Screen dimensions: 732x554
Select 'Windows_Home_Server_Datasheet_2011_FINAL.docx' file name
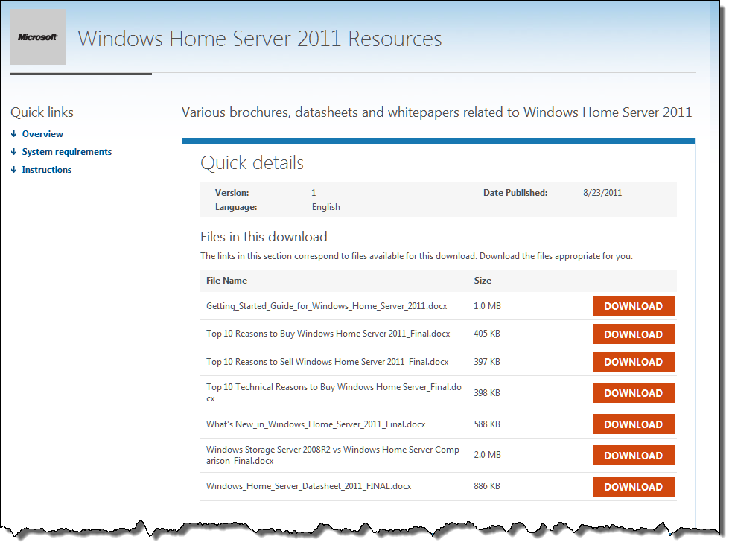click(x=308, y=486)
